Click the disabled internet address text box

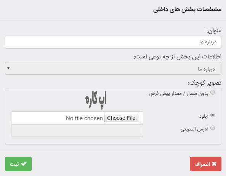[77, 130]
